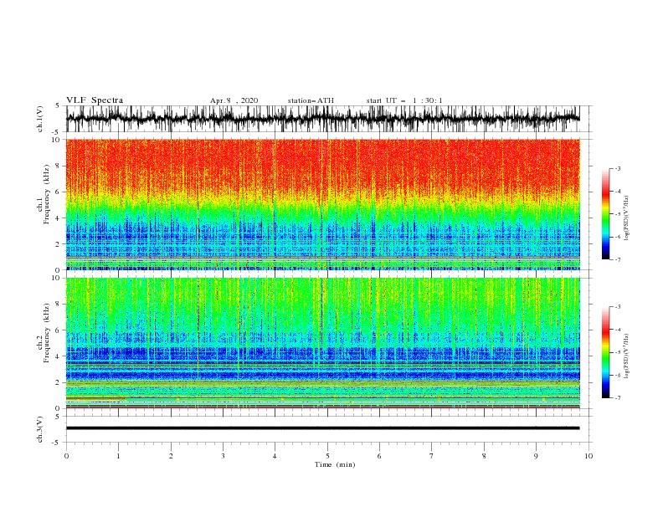Click the "5" tick on ch.1(V) axis
The width and height of the screenshot is (663, 512).
(x=58, y=106)
